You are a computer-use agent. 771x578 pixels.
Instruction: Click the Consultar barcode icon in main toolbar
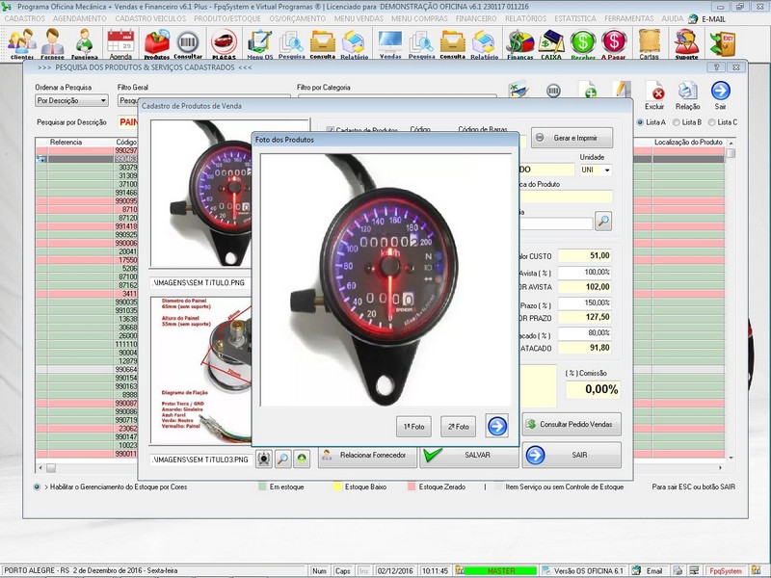coord(188,43)
